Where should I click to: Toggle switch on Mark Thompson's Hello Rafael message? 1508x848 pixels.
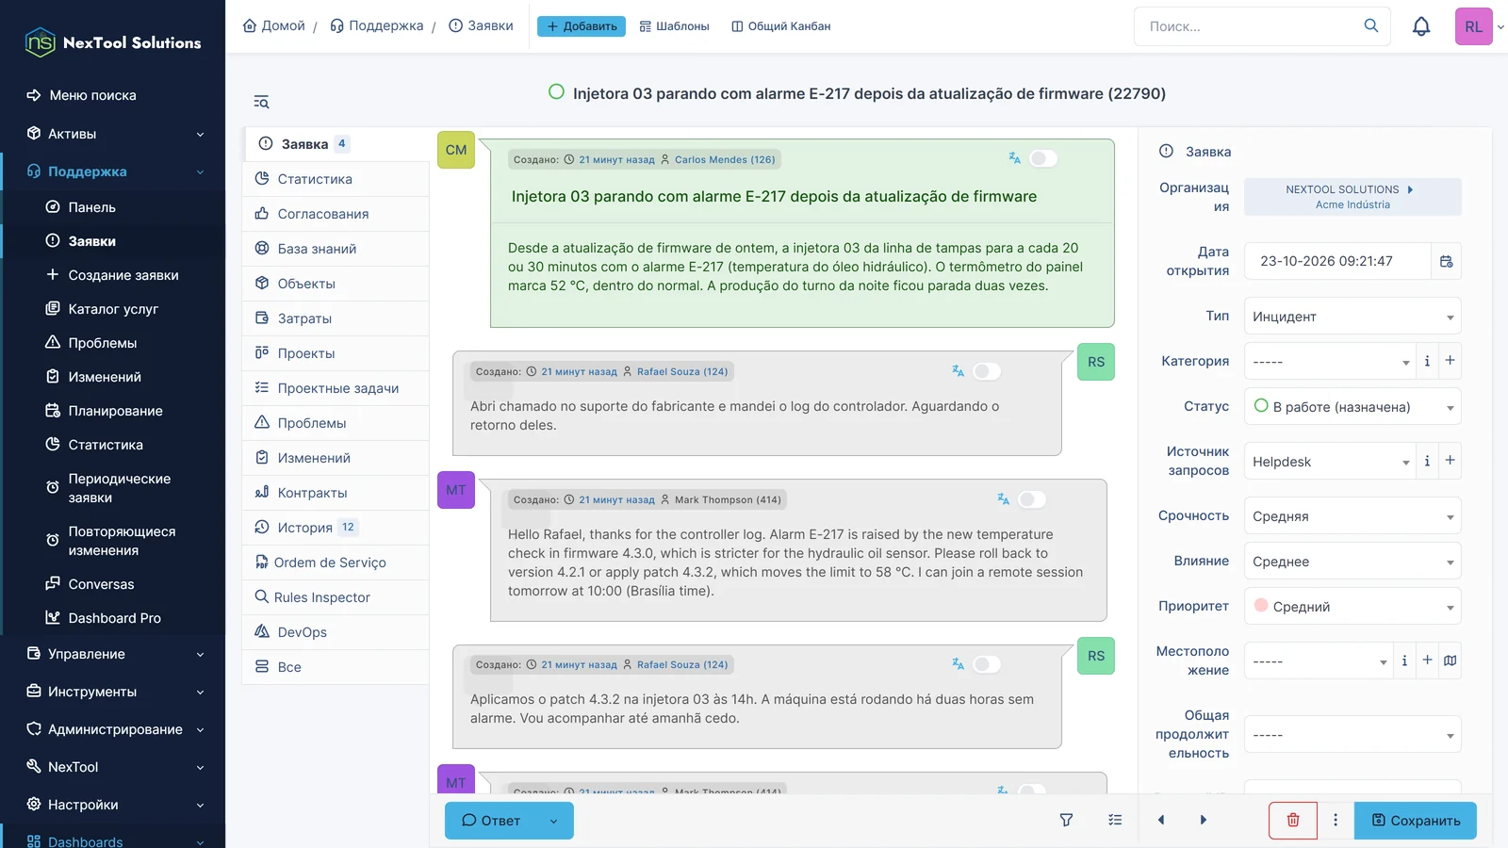point(1031,499)
